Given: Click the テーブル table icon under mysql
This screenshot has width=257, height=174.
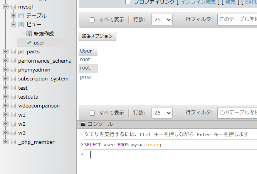Looking at the screenshot, I should 21,15.
